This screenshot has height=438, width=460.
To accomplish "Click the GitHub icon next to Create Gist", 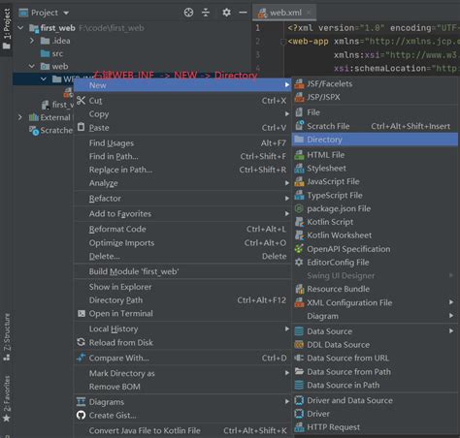I will pyautogui.click(x=81, y=415).
